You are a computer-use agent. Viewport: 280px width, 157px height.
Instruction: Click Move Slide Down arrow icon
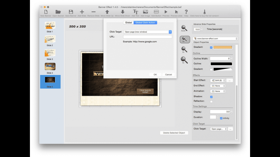coord(123,12)
